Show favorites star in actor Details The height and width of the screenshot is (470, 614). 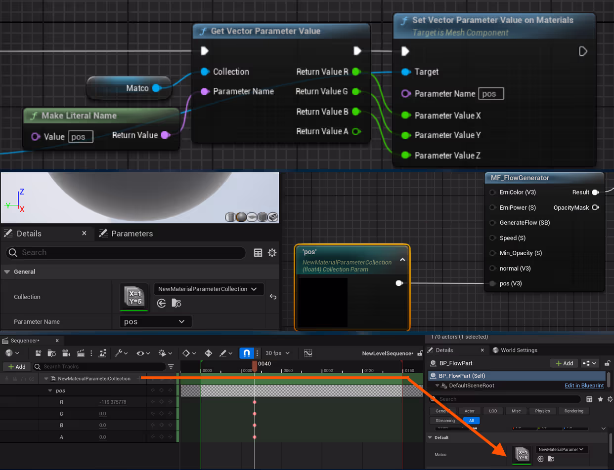pos(600,399)
